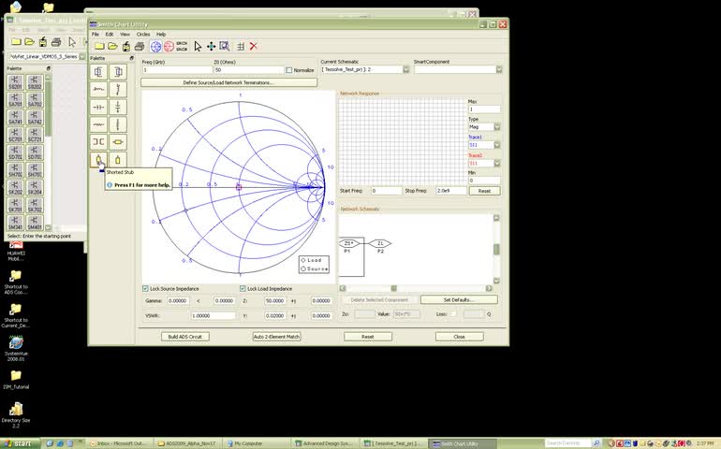Open the Trace1 S11 dropdown
The height and width of the screenshot is (449, 721).
[x=497, y=145]
